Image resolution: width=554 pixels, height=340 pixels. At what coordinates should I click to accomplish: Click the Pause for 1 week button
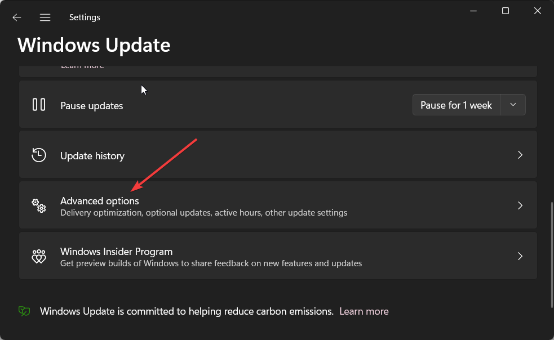pyautogui.click(x=457, y=105)
